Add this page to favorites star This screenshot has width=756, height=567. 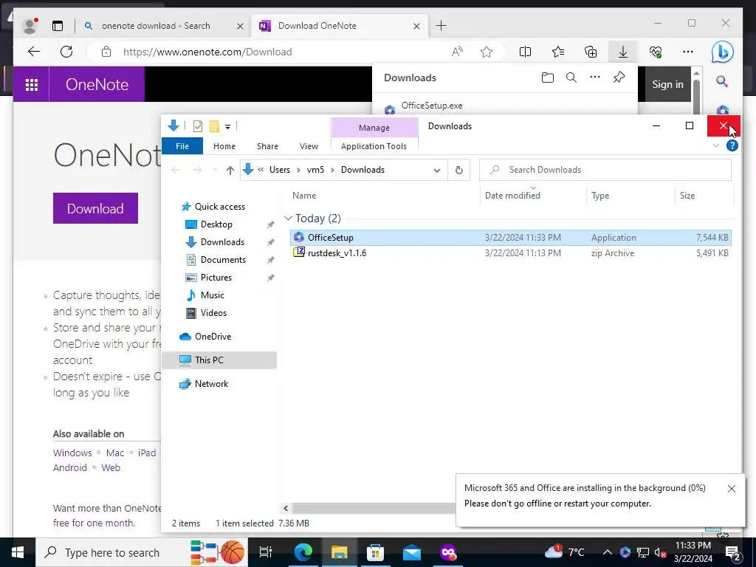pyautogui.click(x=487, y=52)
